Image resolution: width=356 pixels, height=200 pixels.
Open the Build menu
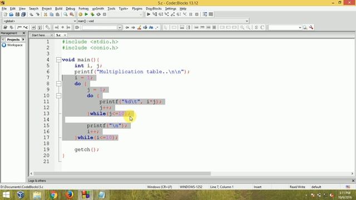[58, 9]
